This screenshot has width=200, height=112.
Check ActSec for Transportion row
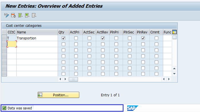coord(89,38)
